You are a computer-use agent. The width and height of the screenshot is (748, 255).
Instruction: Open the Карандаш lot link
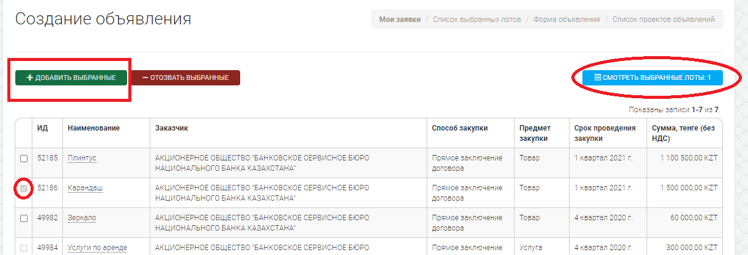[85, 188]
